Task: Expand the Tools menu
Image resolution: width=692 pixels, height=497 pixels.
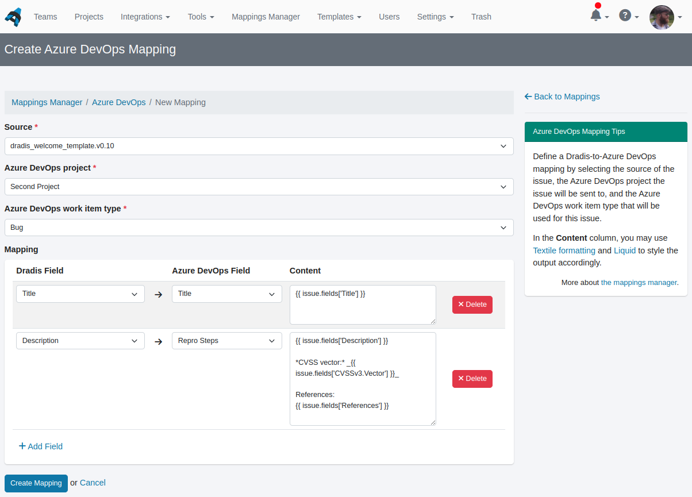Action: coord(201,17)
